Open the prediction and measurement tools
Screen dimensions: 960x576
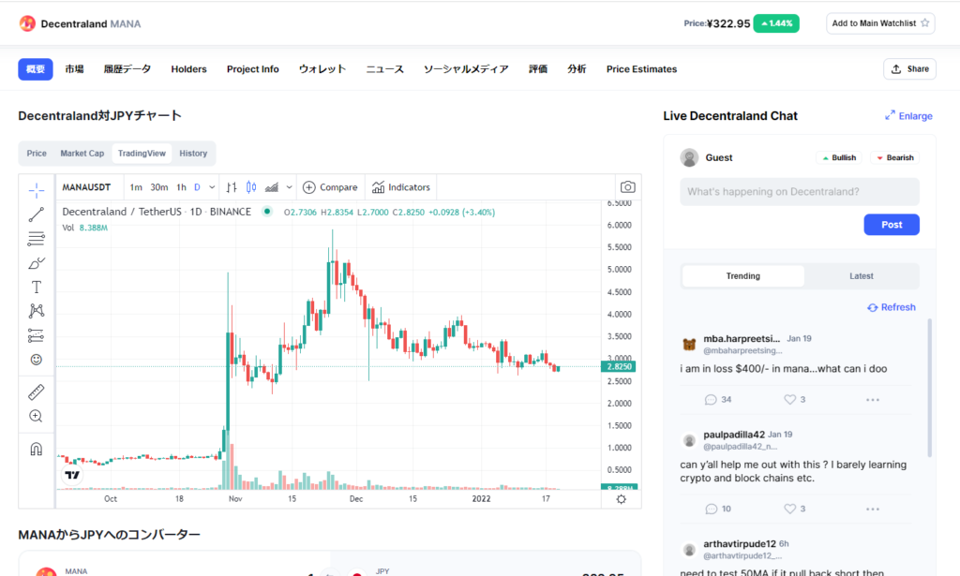pyautogui.click(x=37, y=335)
